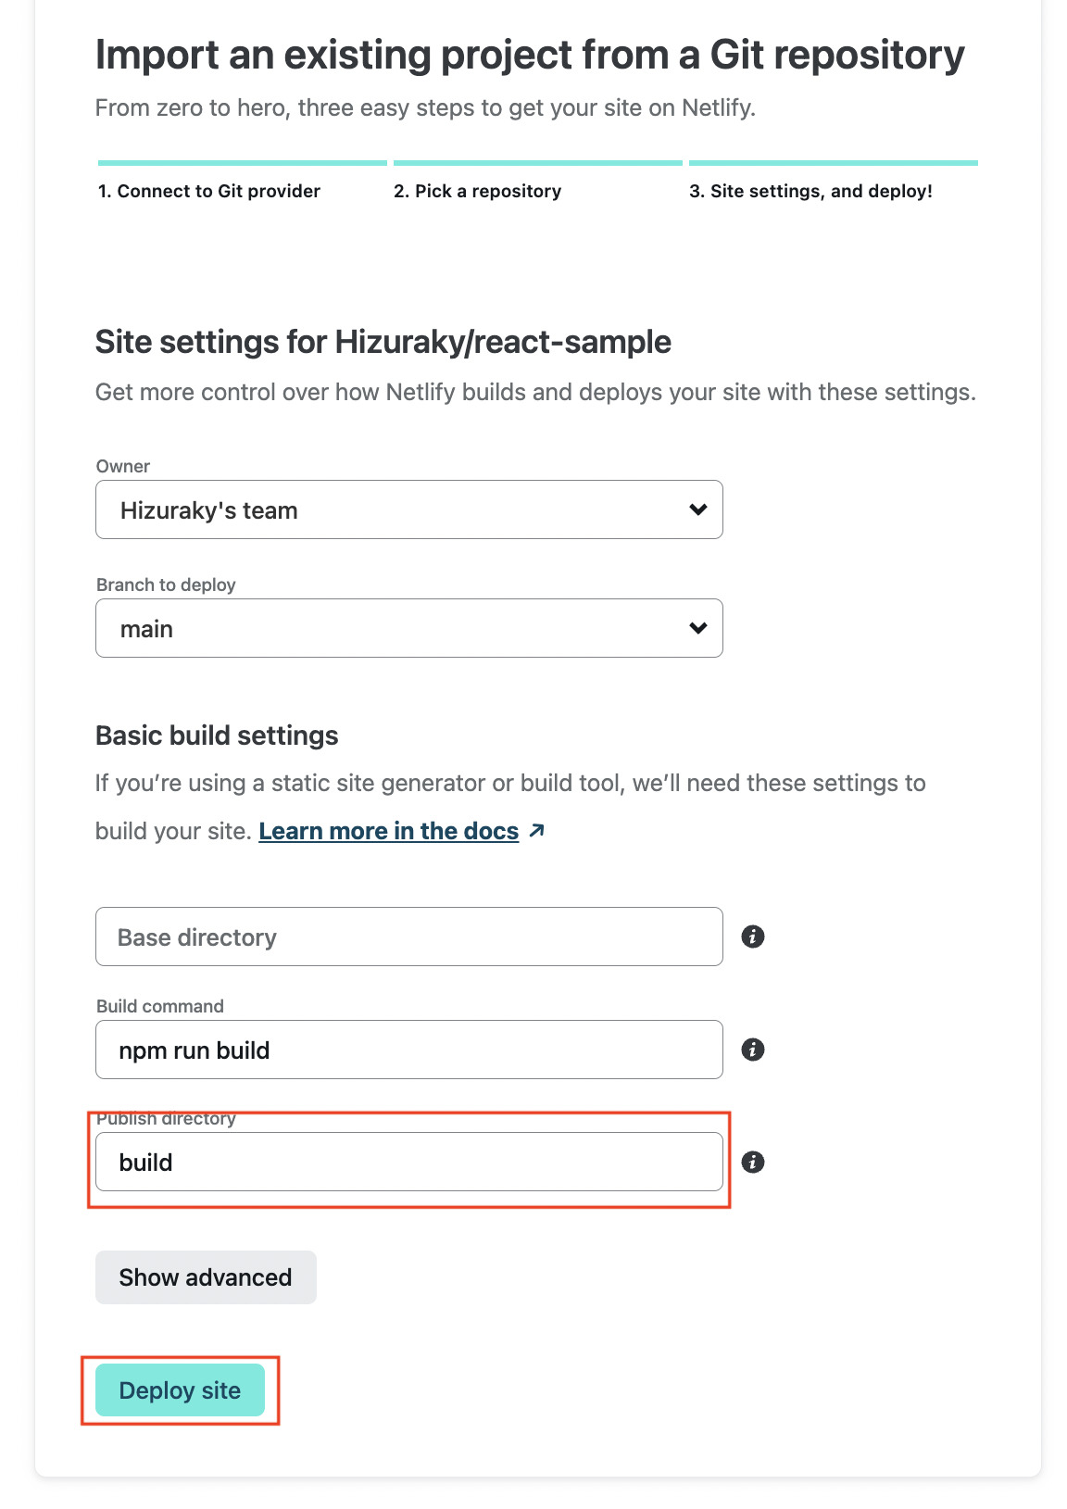Click the Deploy site button
The height and width of the screenshot is (1509, 1067).
click(180, 1390)
